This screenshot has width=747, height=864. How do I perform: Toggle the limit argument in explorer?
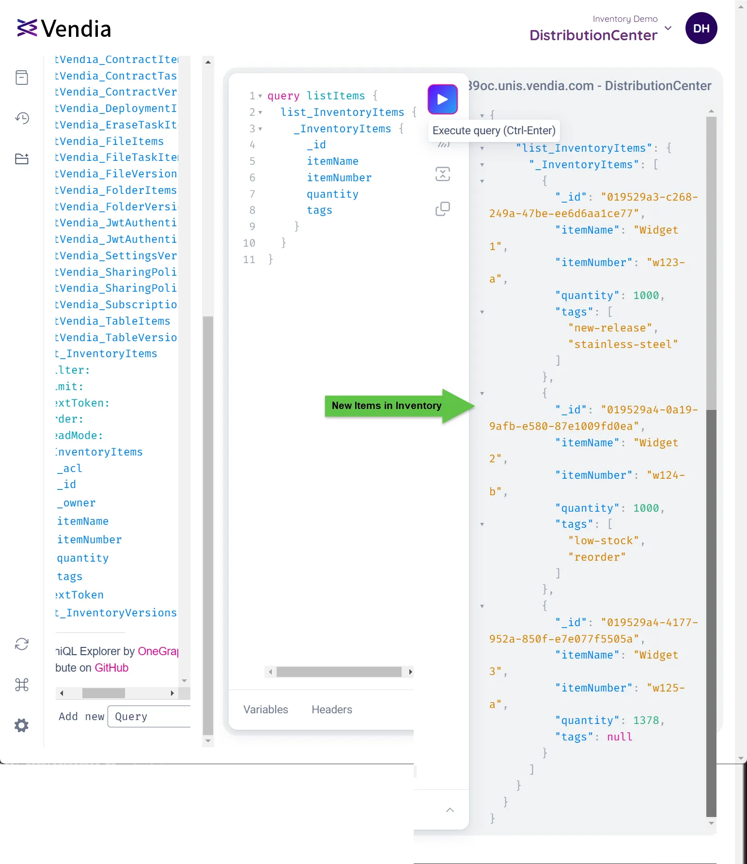pyautogui.click(x=70, y=387)
